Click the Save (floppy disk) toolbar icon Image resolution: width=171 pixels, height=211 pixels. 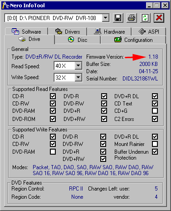coord(118,18)
